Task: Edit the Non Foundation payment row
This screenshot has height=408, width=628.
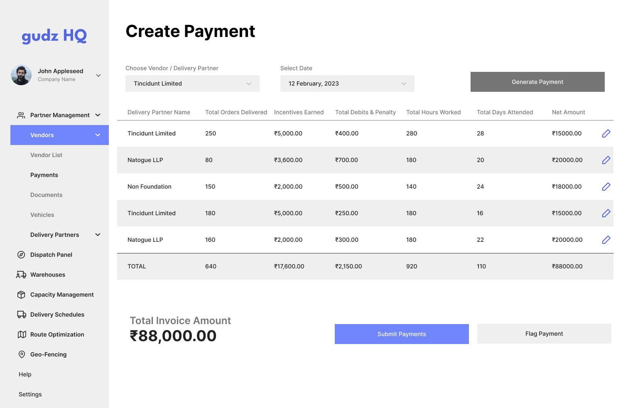Action: point(606,187)
